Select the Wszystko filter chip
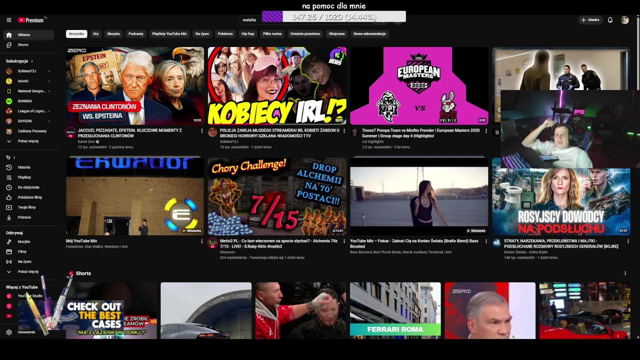Image resolution: width=640 pixels, height=360 pixels. point(76,34)
